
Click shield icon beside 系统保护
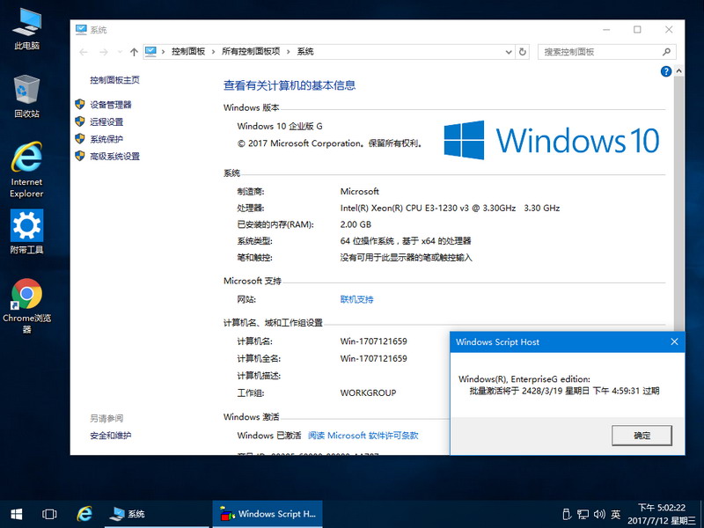tap(80, 138)
